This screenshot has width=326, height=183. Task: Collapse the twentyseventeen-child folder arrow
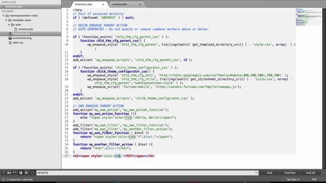point(4,16)
